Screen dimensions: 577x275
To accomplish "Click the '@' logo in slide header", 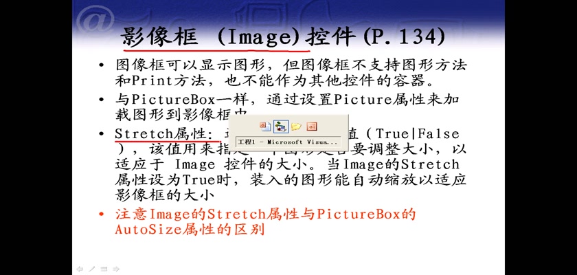I will coord(95,21).
